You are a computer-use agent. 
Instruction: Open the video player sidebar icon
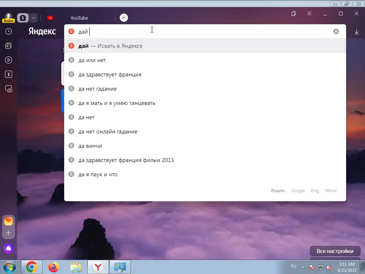point(9,60)
